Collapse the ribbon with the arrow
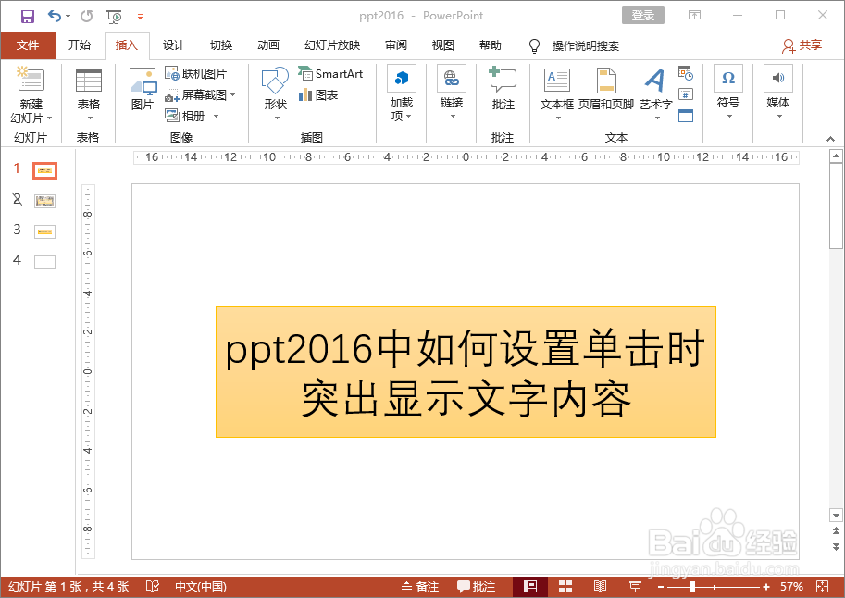Screen dimensions: 845x598 [830, 139]
